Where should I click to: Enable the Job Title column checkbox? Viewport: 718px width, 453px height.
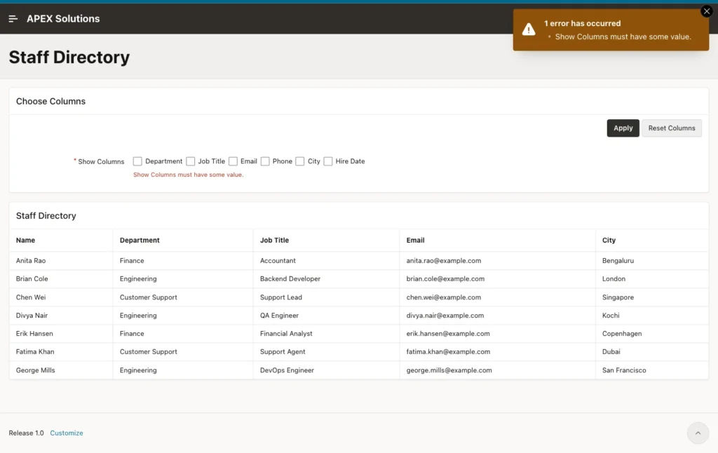[191, 161]
